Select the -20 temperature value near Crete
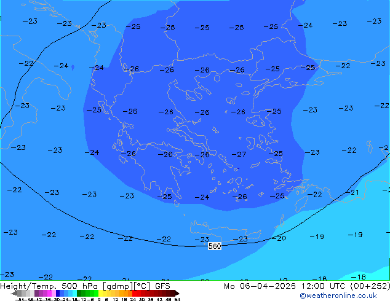Screen dimensions: 390x301 pyautogui.click(x=279, y=238)
